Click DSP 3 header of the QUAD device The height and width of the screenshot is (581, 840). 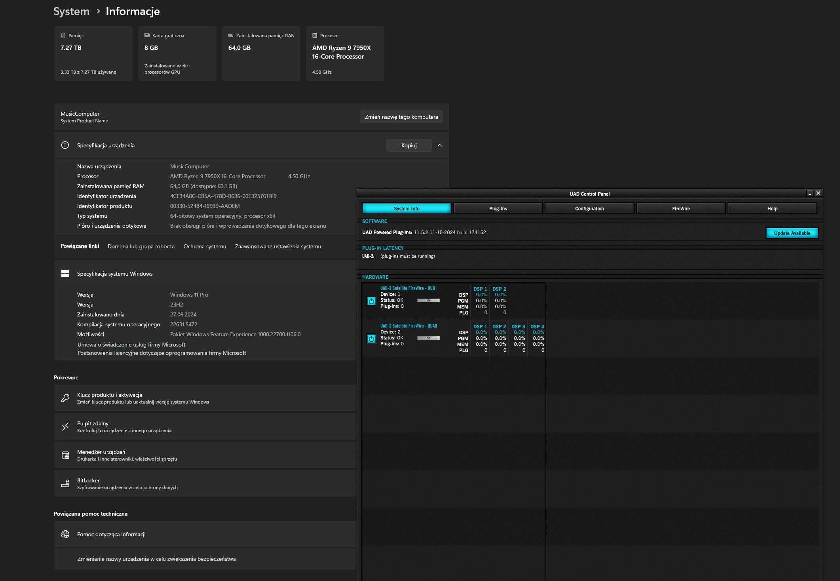(x=518, y=326)
